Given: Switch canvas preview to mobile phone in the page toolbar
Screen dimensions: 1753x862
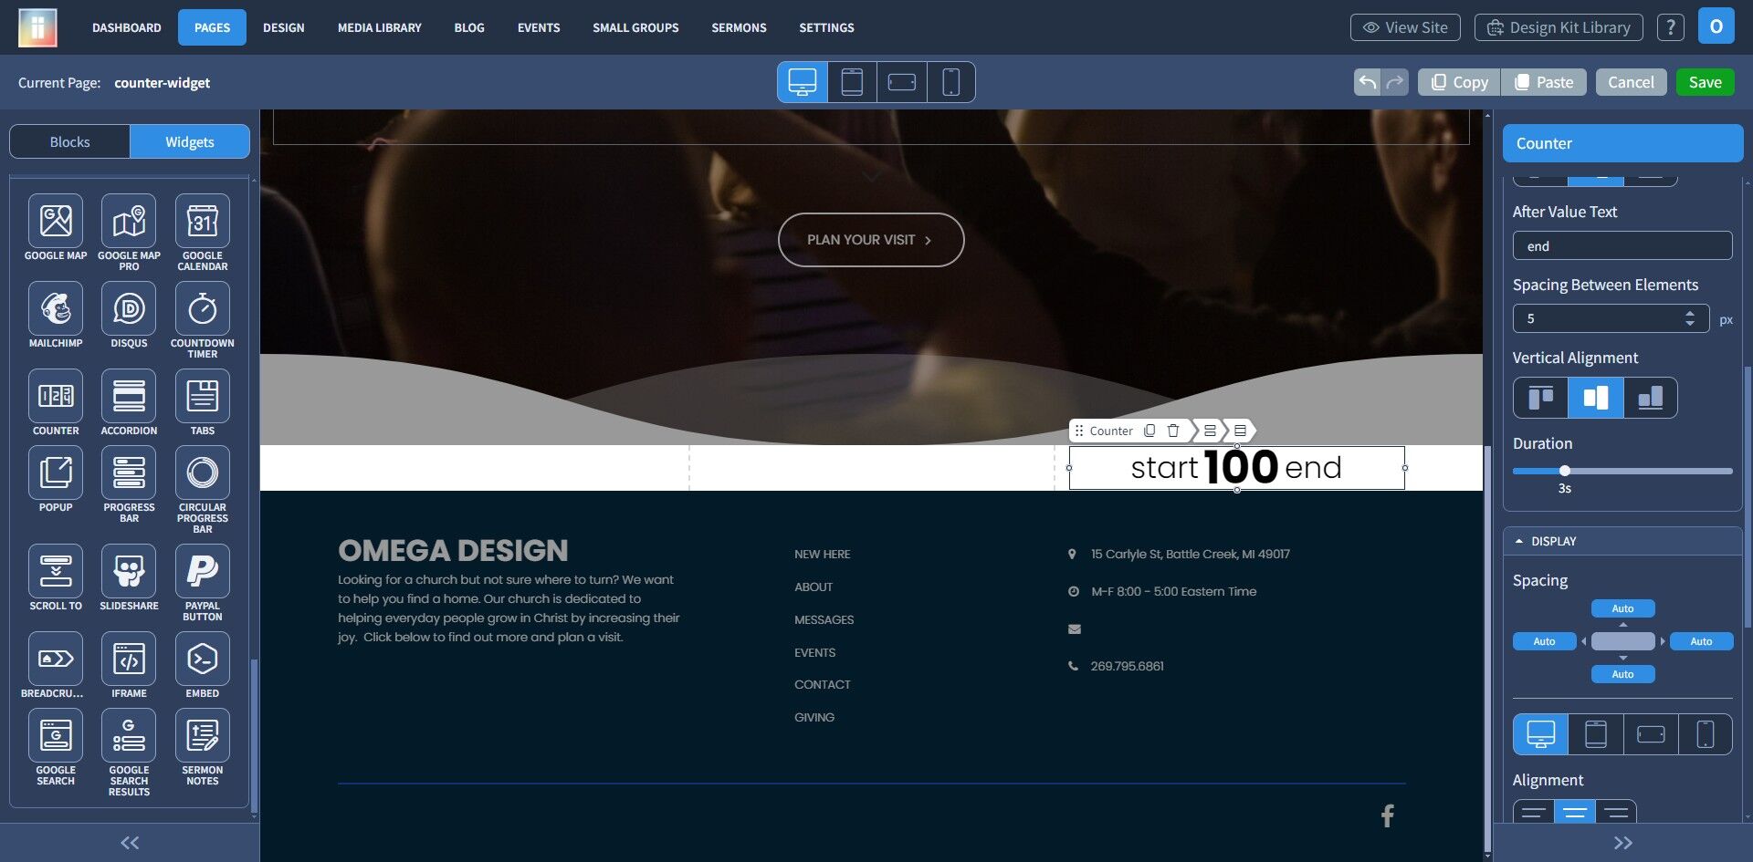Looking at the screenshot, I should pyautogui.click(x=951, y=82).
